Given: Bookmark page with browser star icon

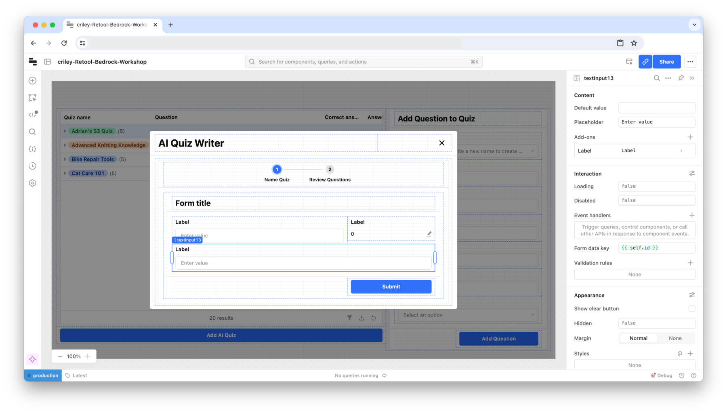Looking at the screenshot, I should 634,43.
